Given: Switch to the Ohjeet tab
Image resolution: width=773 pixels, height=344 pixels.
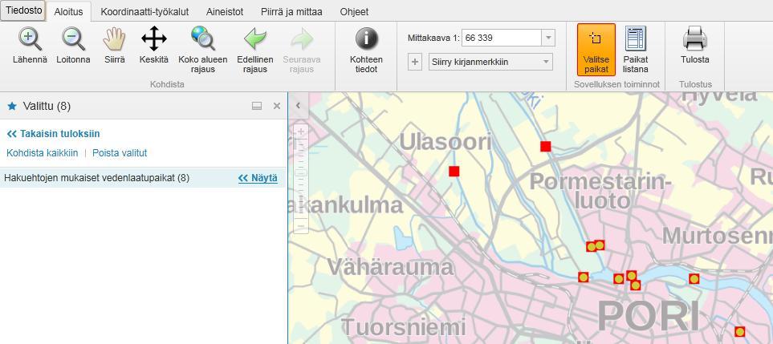Looking at the screenshot, I should [x=354, y=12].
